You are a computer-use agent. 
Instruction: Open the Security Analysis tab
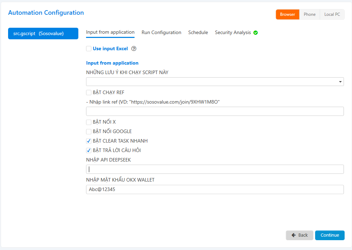click(233, 33)
